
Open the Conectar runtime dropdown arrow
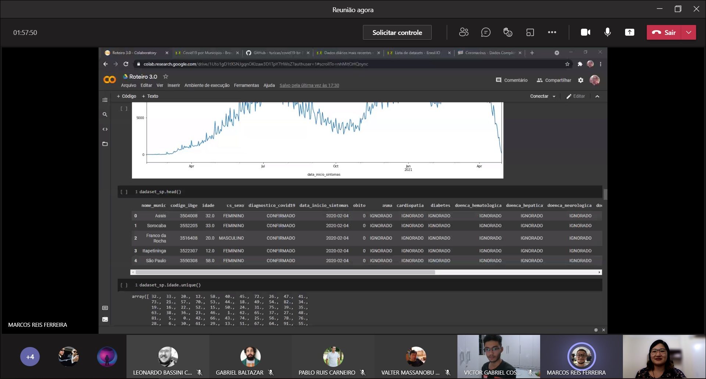(554, 96)
